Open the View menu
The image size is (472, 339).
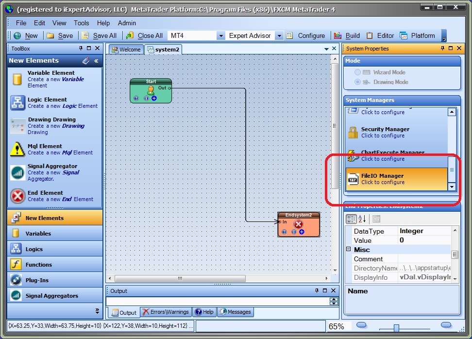[59, 23]
